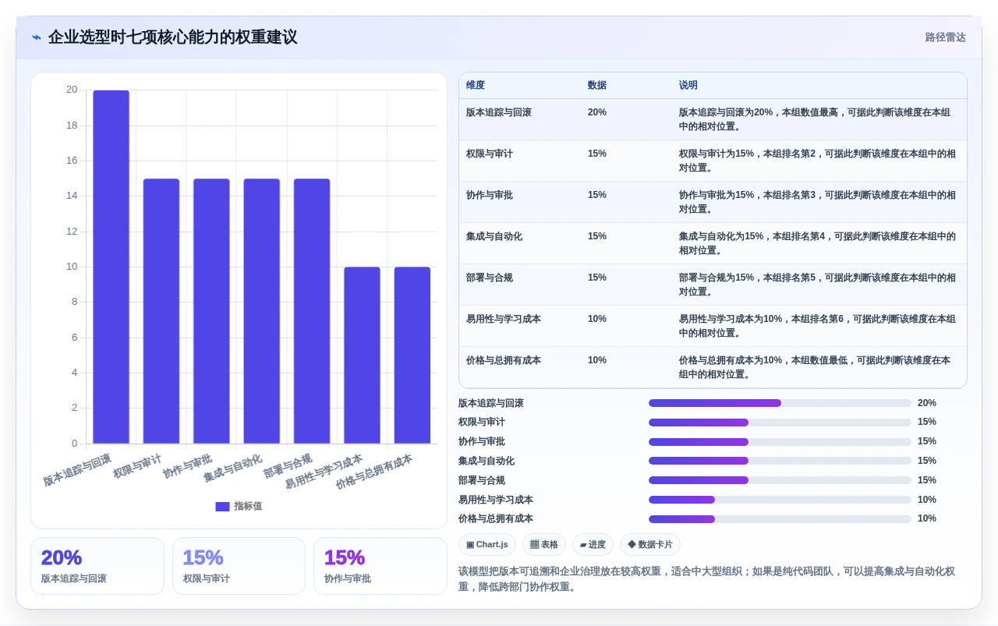Click the 15% 权限与审计 stat card
The height and width of the screenshot is (626, 998).
point(239,566)
